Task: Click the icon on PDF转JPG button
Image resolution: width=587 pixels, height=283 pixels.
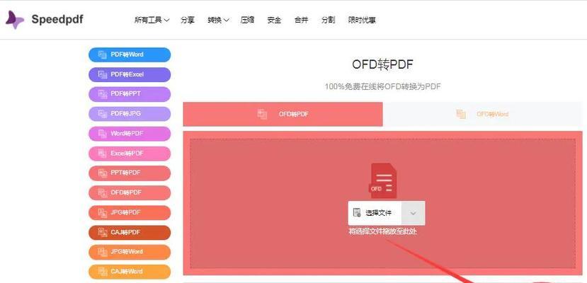Action: 102,114
